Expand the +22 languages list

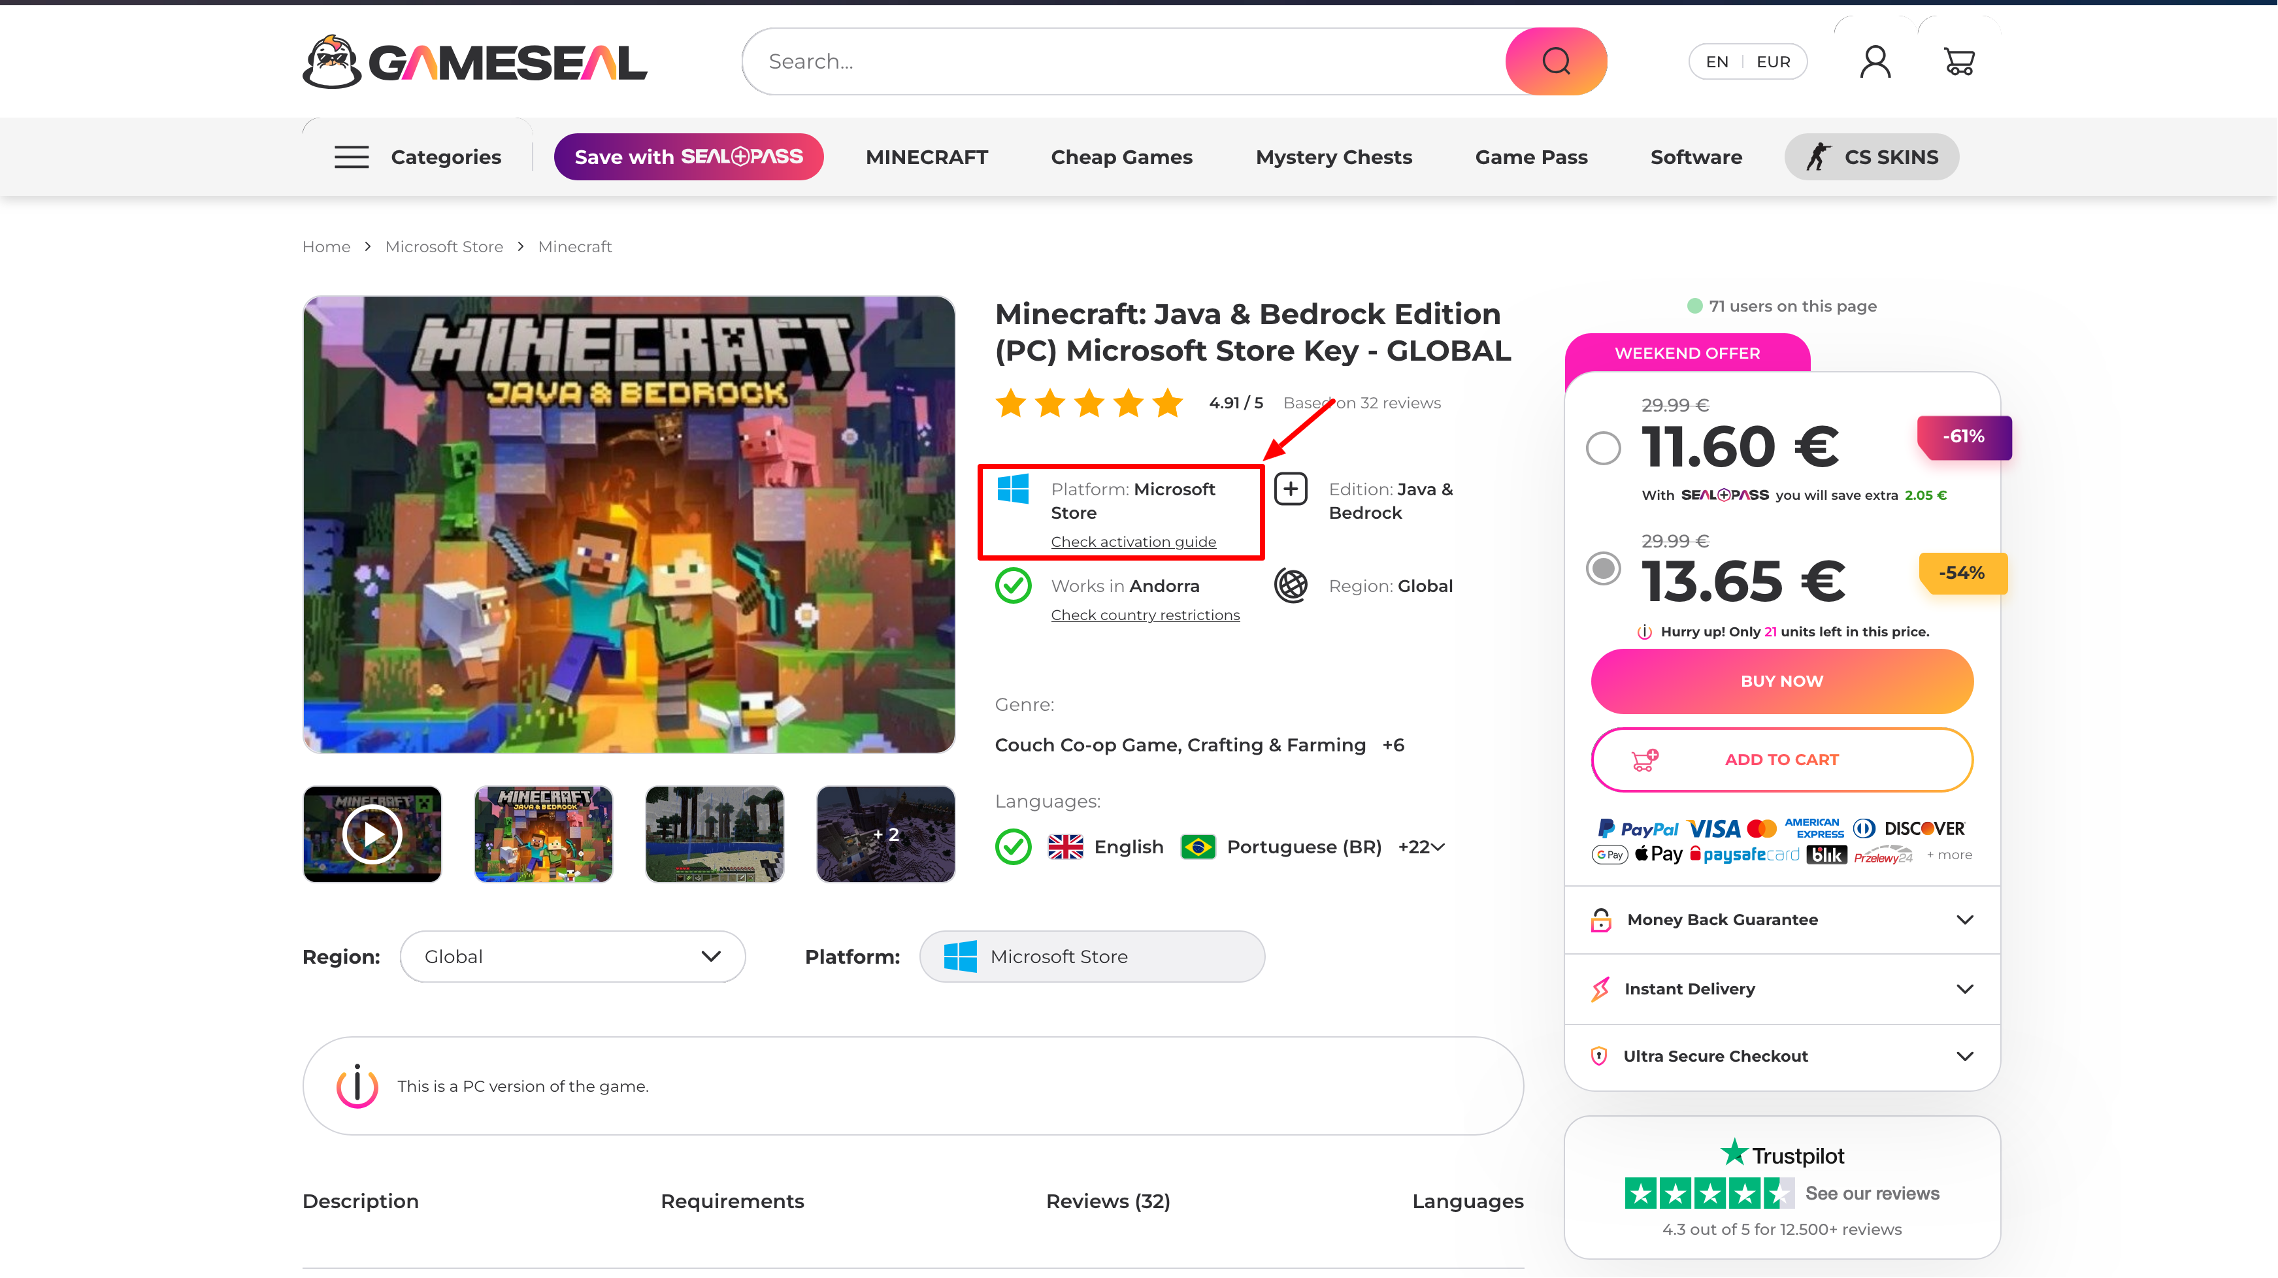point(1422,846)
